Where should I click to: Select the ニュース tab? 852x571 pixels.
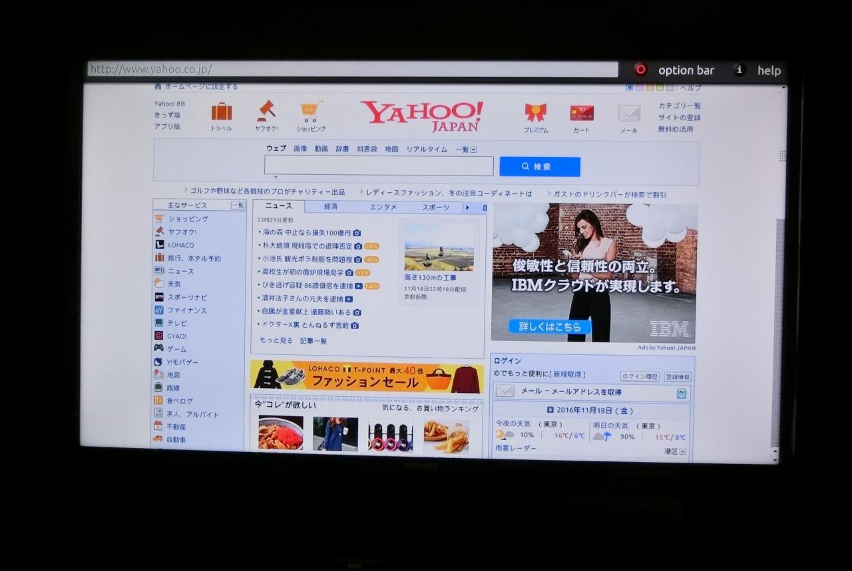click(x=278, y=207)
